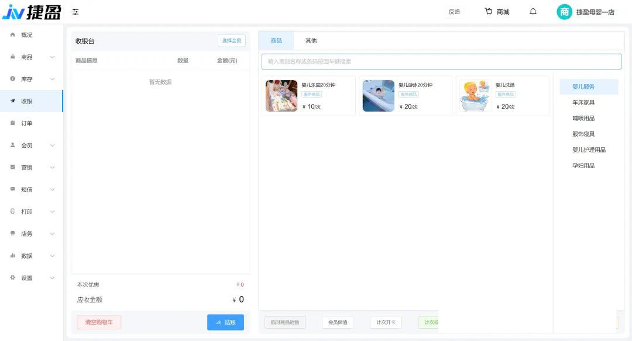Click the 计次开卡 button
Image resolution: width=632 pixels, height=341 pixels.
click(x=386, y=322)
